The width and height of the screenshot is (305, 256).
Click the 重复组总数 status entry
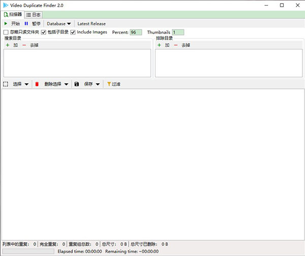[x=83, y=244]
